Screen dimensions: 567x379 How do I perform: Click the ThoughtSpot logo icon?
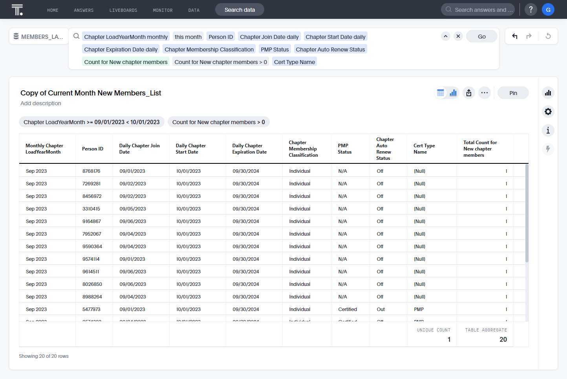click(x=17, y=9)
